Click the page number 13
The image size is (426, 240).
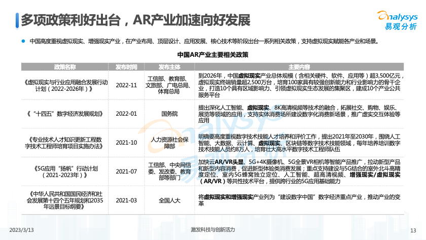click(413, 230)
